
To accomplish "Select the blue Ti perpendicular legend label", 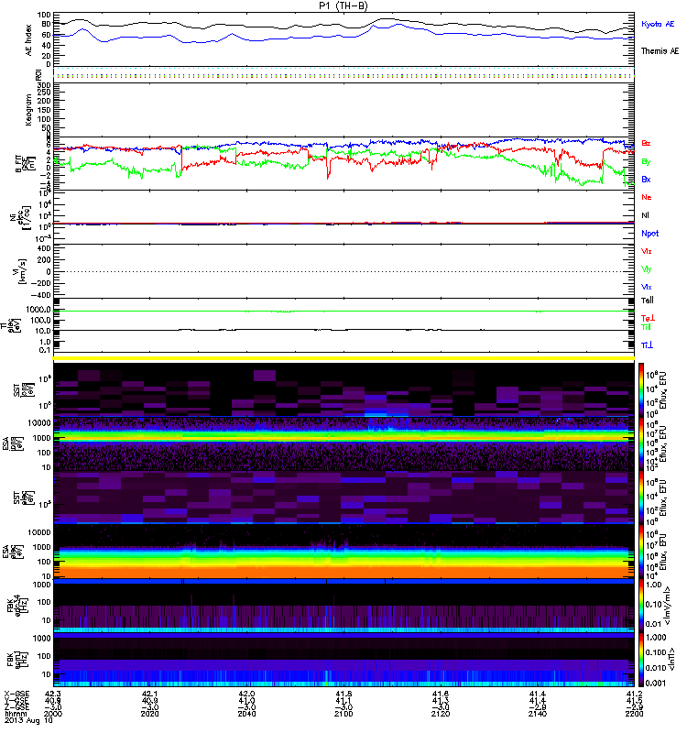I will pos(647,345).
